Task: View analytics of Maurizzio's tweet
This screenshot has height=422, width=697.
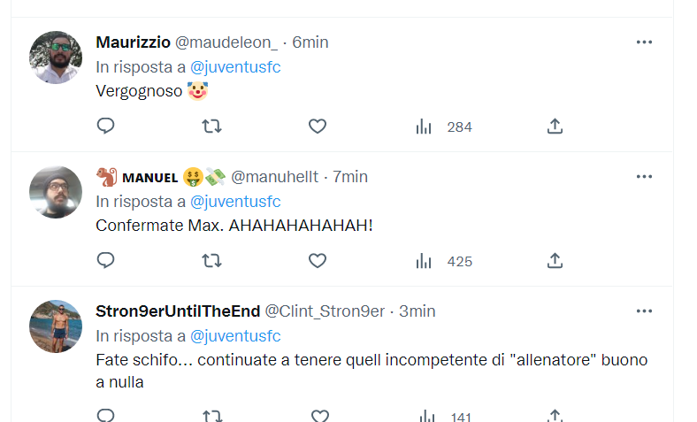Action: [x=424, y=127]
